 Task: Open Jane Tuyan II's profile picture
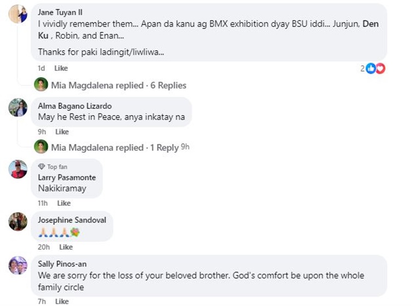[18, 14]
